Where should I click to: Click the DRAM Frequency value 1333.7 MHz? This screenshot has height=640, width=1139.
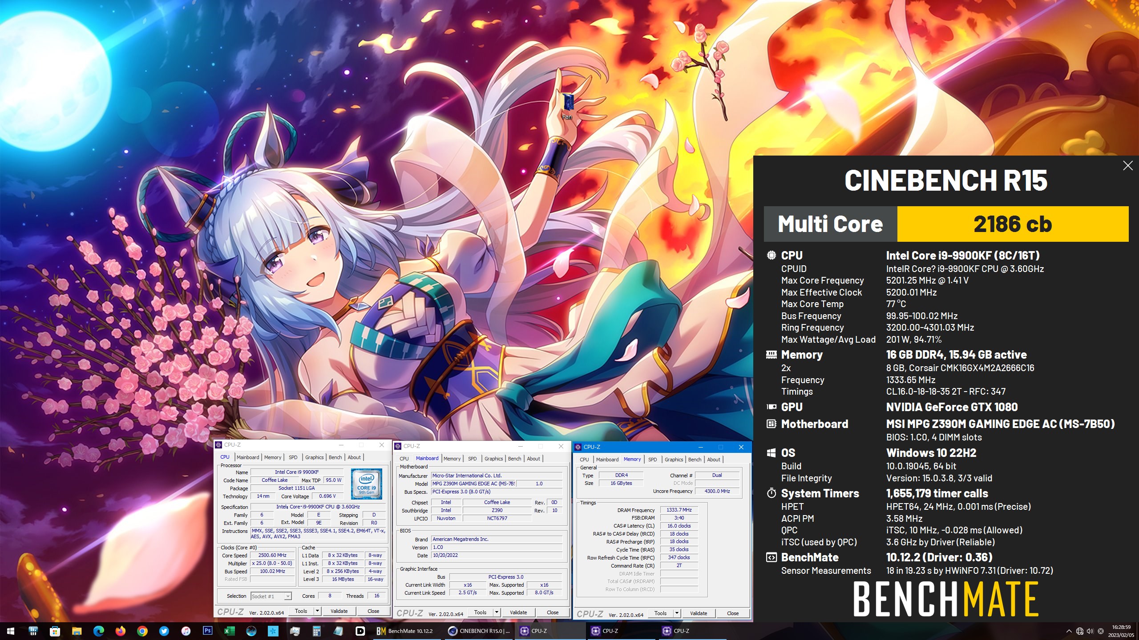pos(679,510)
